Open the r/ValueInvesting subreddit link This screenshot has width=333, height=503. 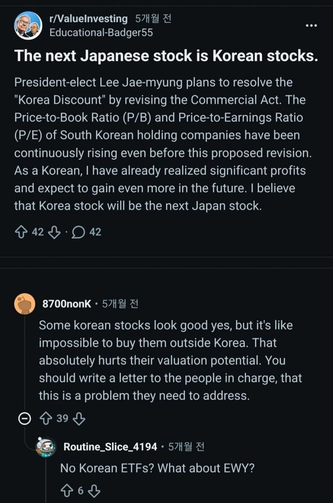coord(88,19)
